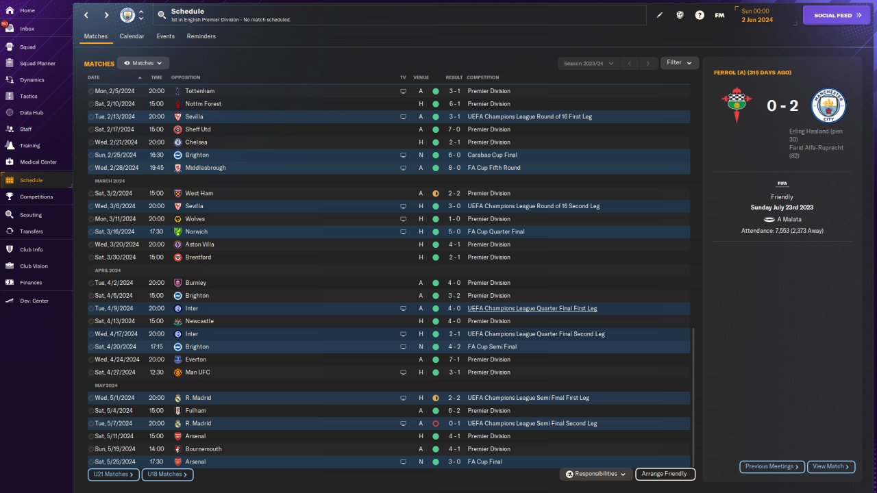The height and width of the screenshot is (493, 877).
Task: Open the FM menu
Action: point(719,15)
